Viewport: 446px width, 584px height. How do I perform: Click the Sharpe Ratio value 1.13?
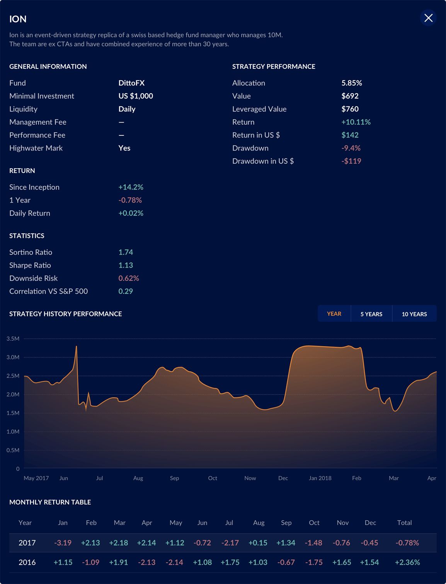point(126,265)
